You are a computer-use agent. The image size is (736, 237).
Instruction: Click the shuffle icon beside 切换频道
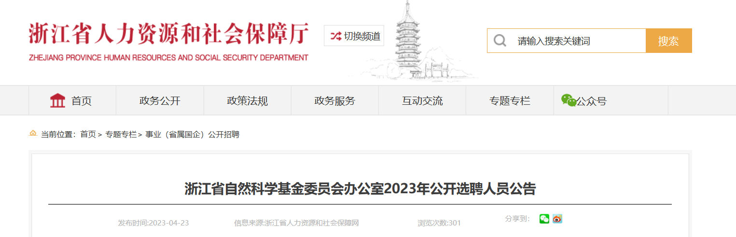pos(335,36)
